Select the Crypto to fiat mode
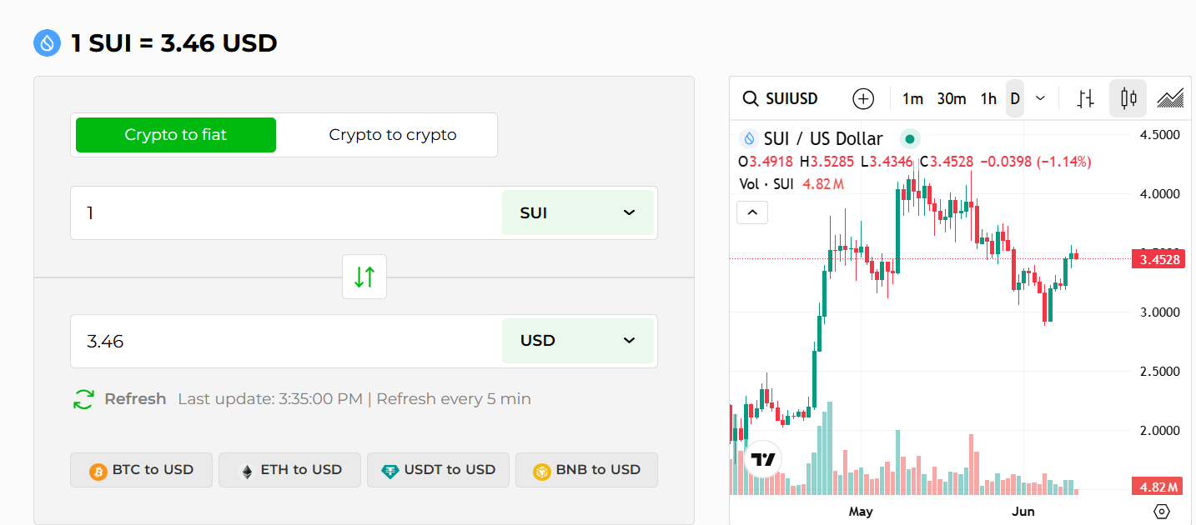This screenshot has height=525, width=1196. pyautogui.click(x=175, y=134)
